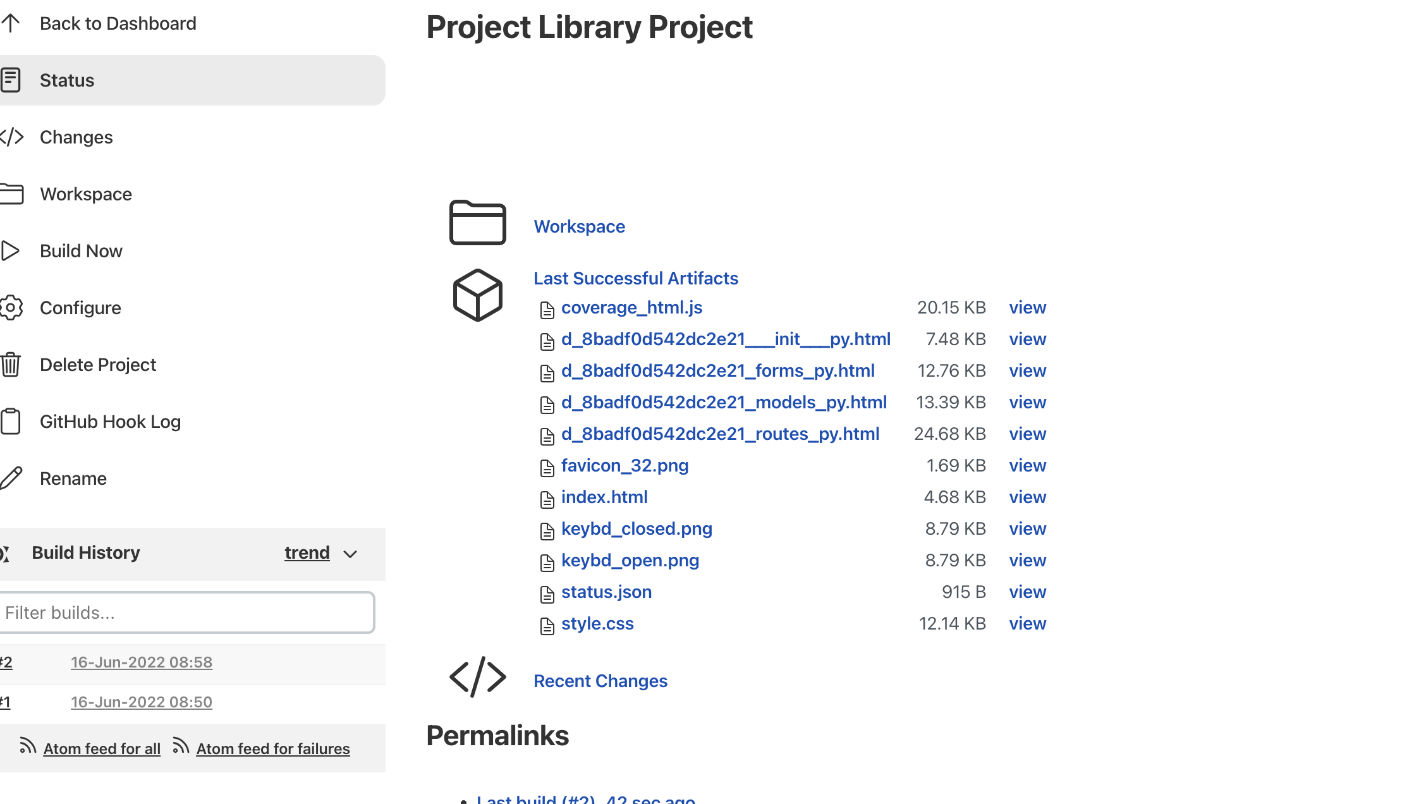Select Configure in the sidebar
Image resolution: width=1426 pixels, height=804 pixels.
80,308
